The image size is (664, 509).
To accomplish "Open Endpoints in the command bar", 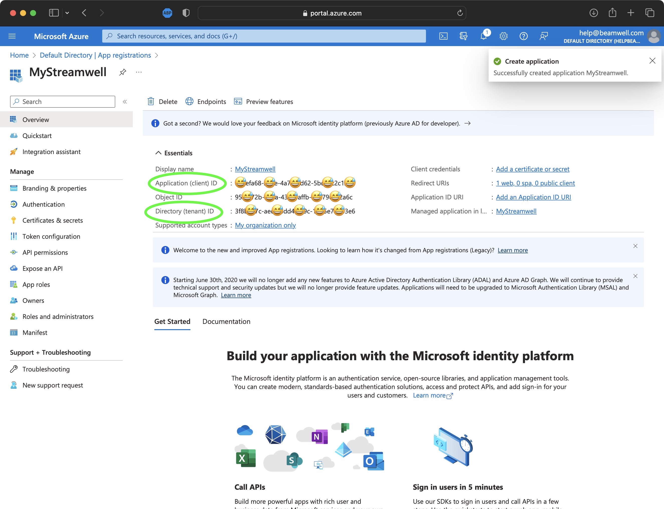I will 206,101.
